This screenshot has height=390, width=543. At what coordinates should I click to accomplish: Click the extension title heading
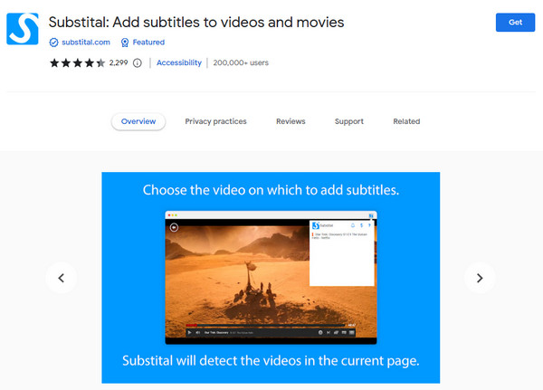[196, 22]
